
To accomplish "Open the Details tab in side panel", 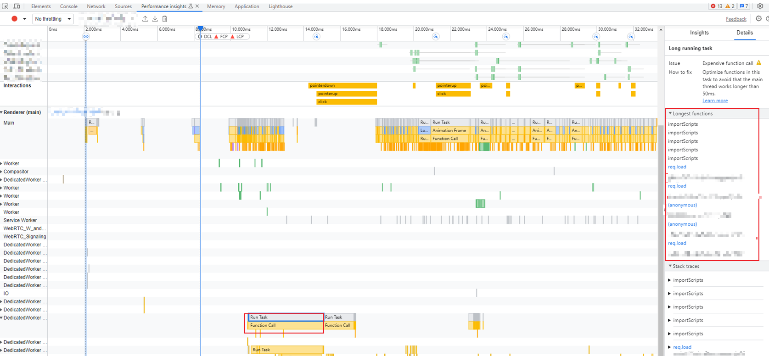I will pos(745,33).
